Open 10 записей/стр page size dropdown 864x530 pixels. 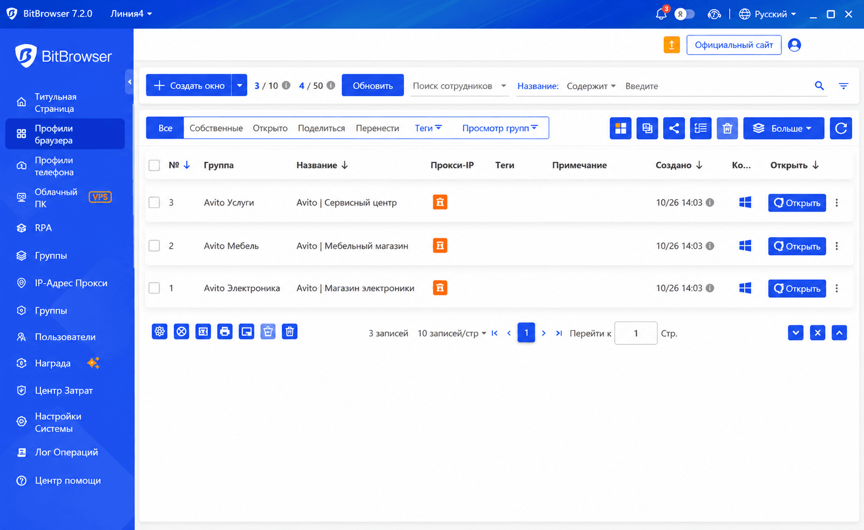click(452, 334)
